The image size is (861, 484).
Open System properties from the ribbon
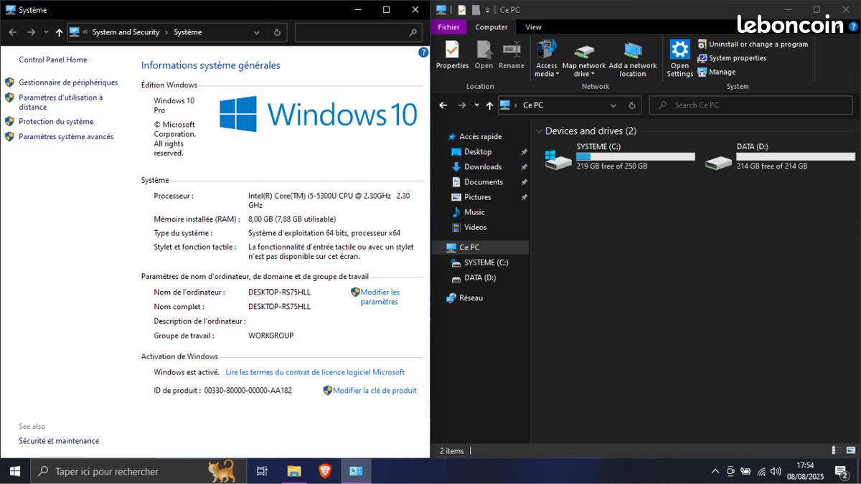coord(732,58)
